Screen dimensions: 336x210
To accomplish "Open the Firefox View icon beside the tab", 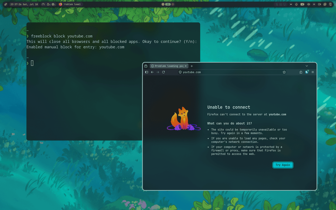I will pyautogui.click(x=146, y=66).
